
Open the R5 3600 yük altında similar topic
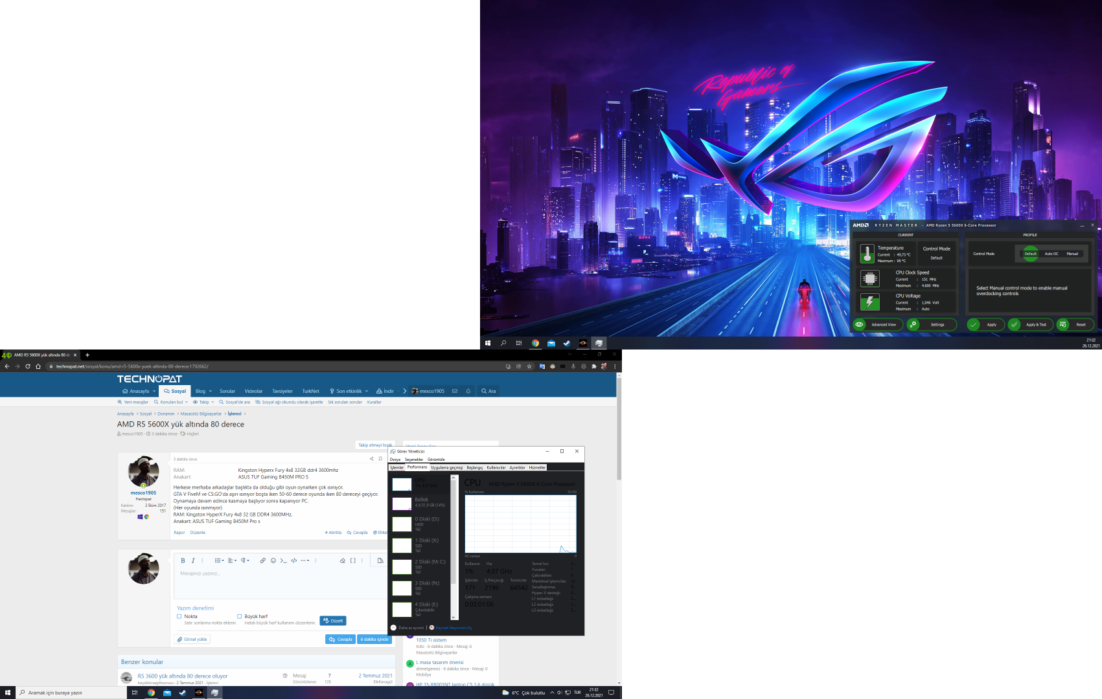pyautogui.click(x=183, y=676)
